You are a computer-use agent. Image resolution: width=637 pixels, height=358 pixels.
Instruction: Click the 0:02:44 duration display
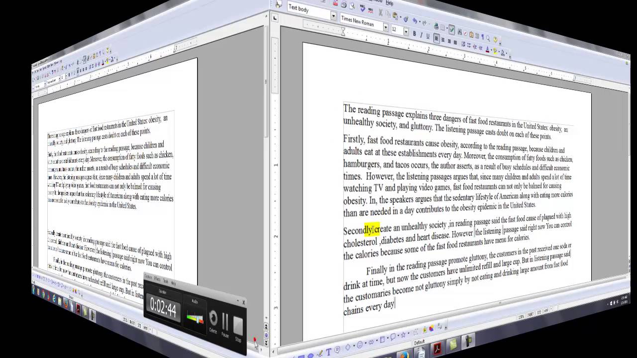pyautogui.click(x=163, y=308)
